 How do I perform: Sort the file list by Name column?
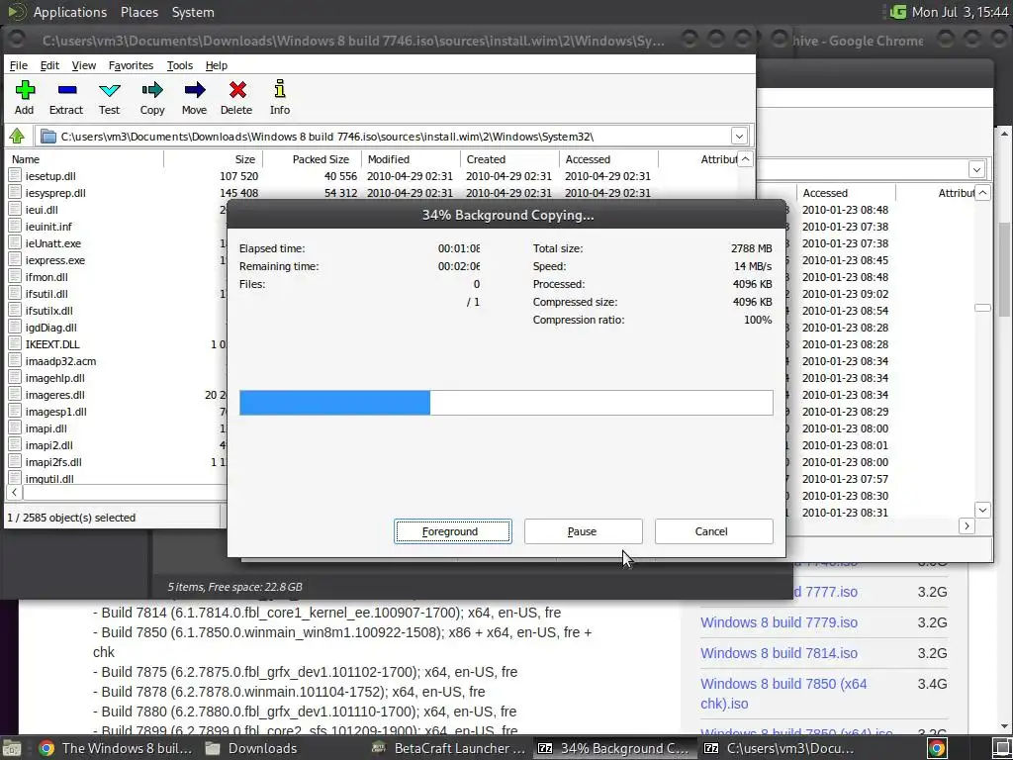[x=84, y=159]
